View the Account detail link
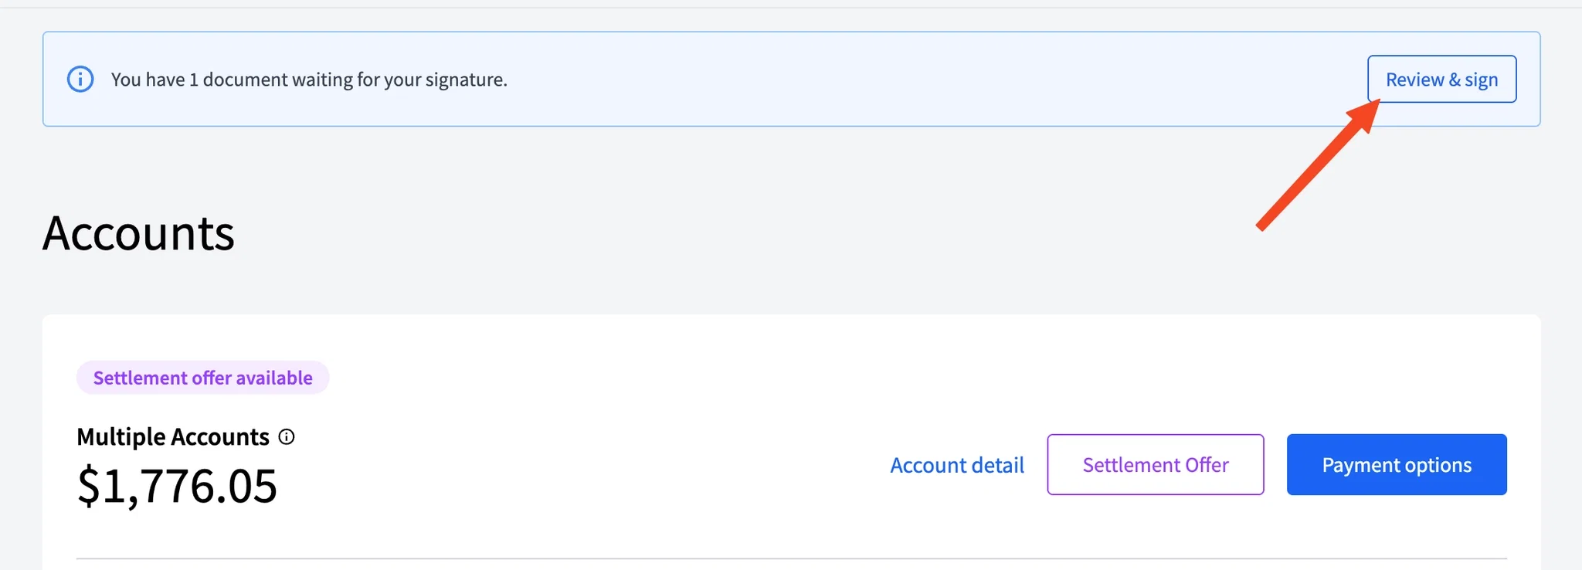This screenshot has width=1582, height=570. pos(957,465)
